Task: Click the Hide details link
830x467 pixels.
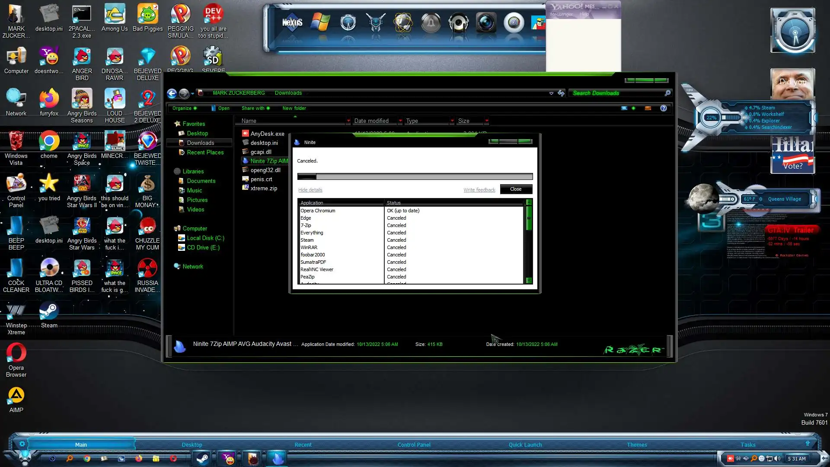Action: pos(310,190)
